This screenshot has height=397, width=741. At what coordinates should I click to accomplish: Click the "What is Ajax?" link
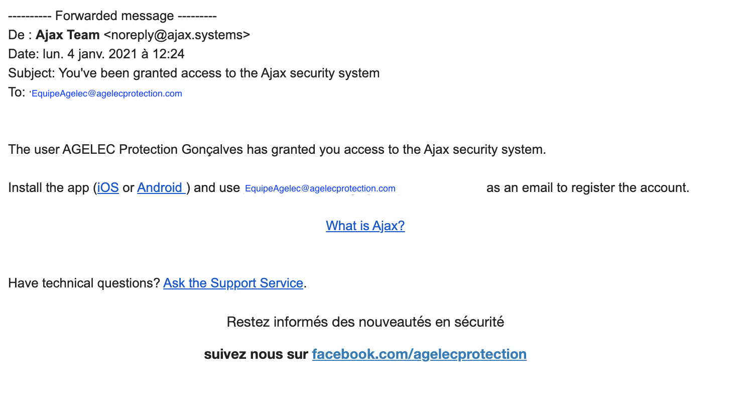[365, 226]
